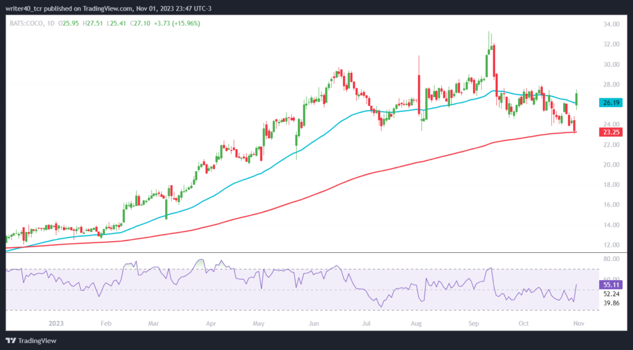Click the 80.00 RSI axis label
Viewport: 633px width, 350px height.
click(611, 258)
